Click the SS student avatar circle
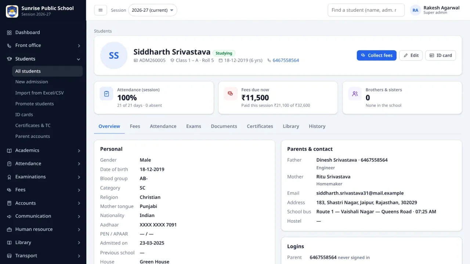This screenshot has height=264, width=470. click(114, 55)
